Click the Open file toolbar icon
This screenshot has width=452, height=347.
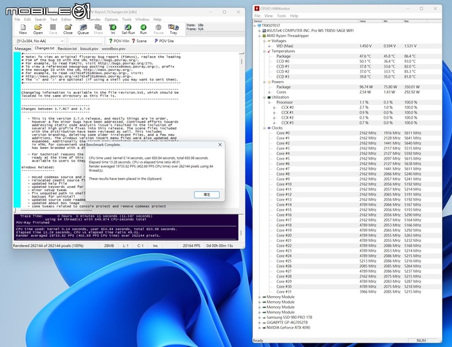38,28
